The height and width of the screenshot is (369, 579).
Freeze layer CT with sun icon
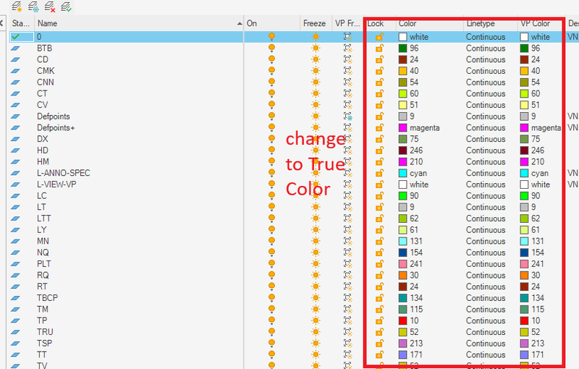[316, 93]
